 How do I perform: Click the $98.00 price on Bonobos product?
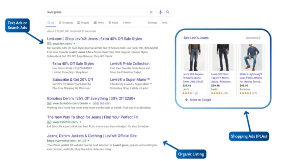coord(244,85)
